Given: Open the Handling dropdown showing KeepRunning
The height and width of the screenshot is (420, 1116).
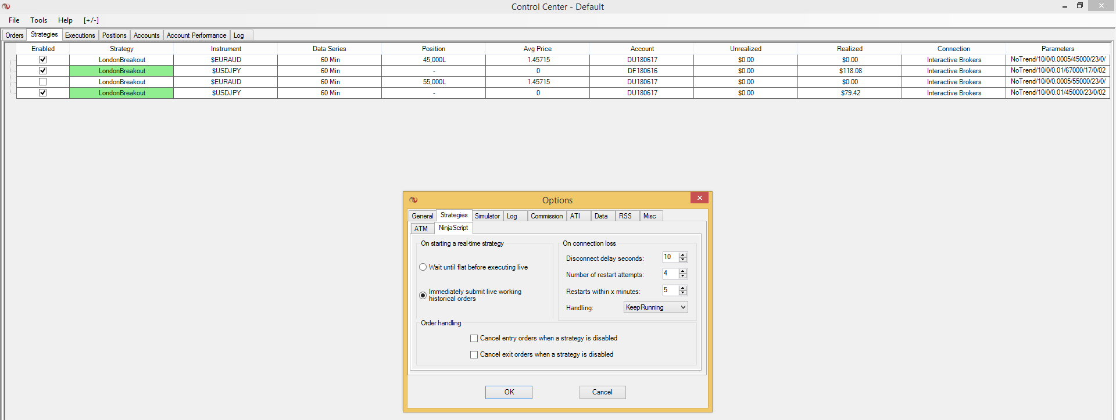Looking at the screenshot, I should point(656,307).
